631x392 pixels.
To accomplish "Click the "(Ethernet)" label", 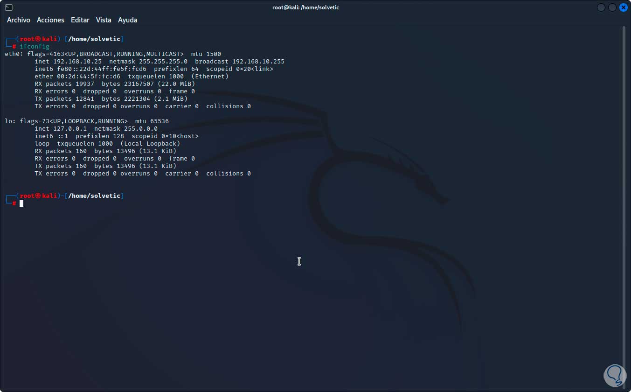I will click(210, 76).
